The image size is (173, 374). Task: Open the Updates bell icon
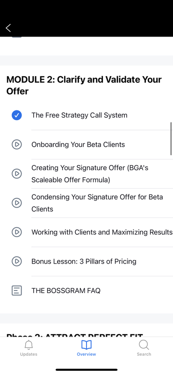click(29, 345)
